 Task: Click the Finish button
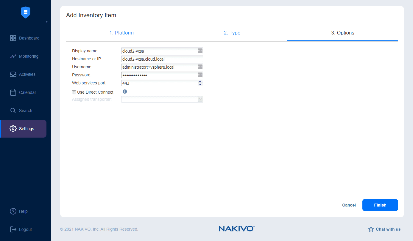point(380,205)
